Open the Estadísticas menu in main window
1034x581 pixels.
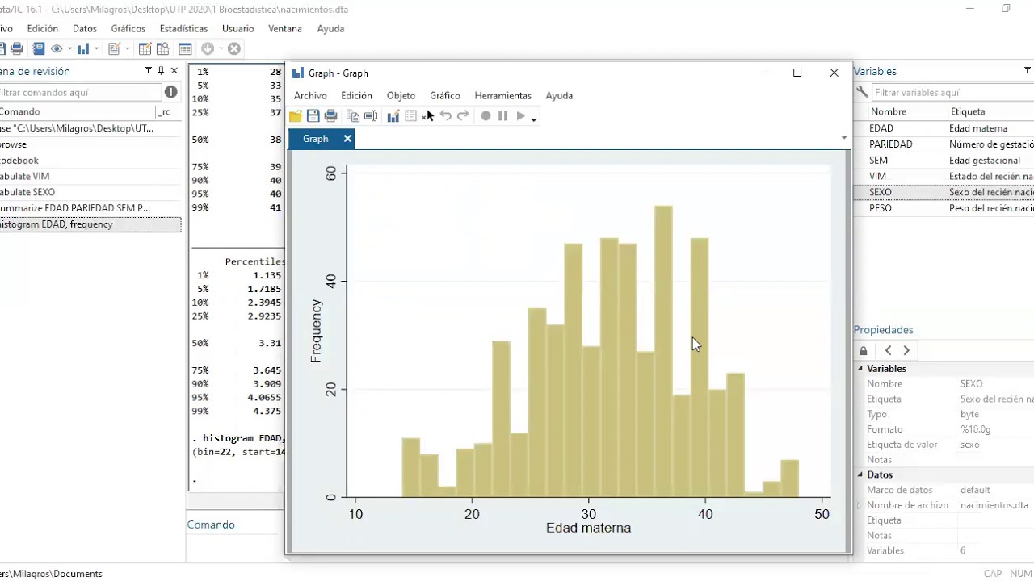click(x=183, y=28)
